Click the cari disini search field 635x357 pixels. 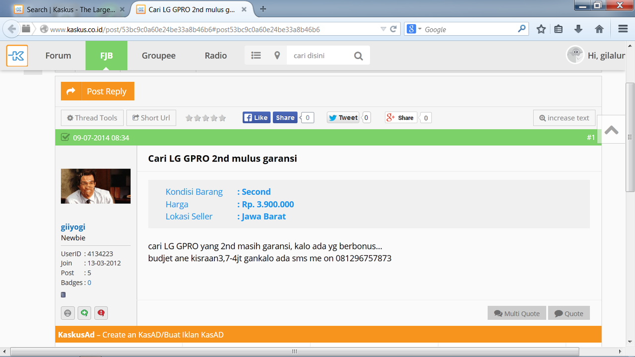(x=318, y=56)
